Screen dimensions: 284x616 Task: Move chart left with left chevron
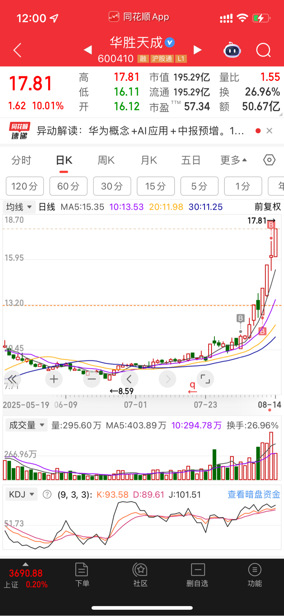(129, 379)
